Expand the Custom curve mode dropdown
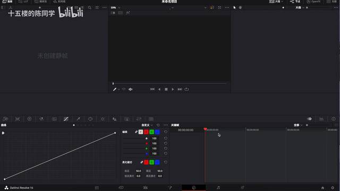The height and width of the screenshot is (191, 340). [x=147, y=125]
